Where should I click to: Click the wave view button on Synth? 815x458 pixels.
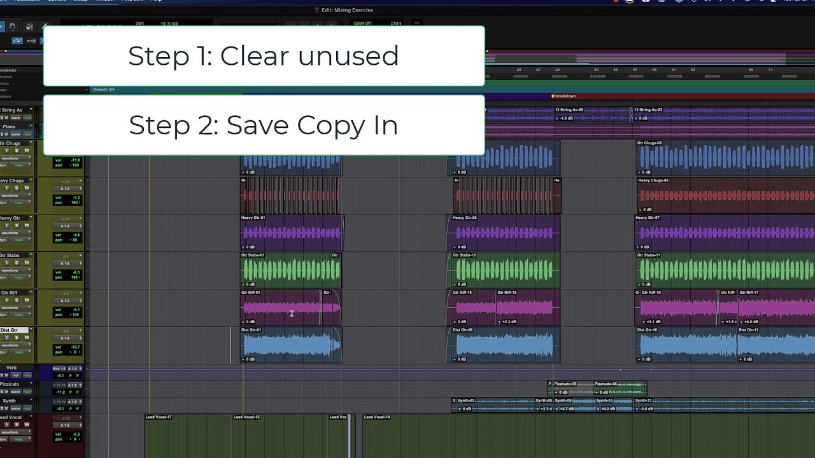point(15,408)
